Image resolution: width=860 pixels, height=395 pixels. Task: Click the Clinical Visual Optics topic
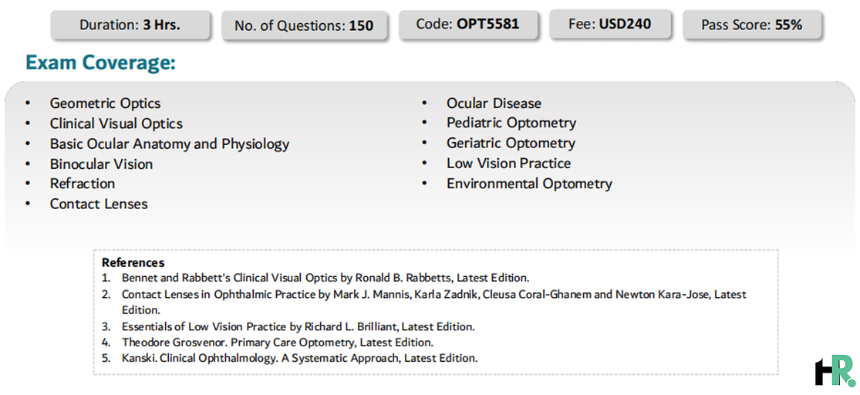click(x=116, y=123)
